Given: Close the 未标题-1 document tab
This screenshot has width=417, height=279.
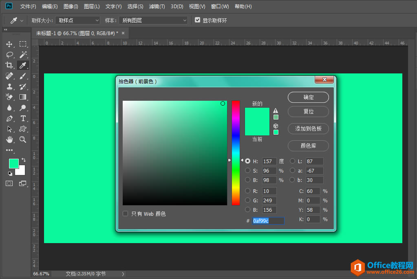Looking at the screenshot, I should tap(123, 33).
